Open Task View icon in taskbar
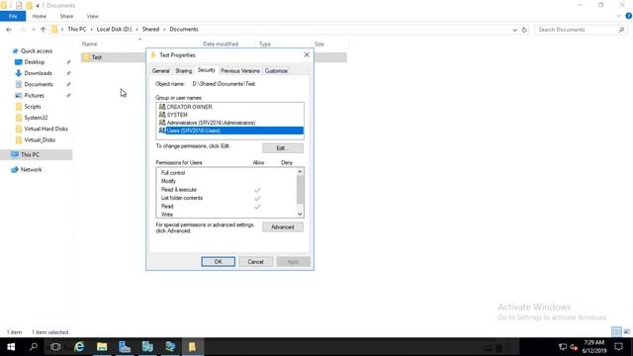The image size is (633, 356). point(55,347)
